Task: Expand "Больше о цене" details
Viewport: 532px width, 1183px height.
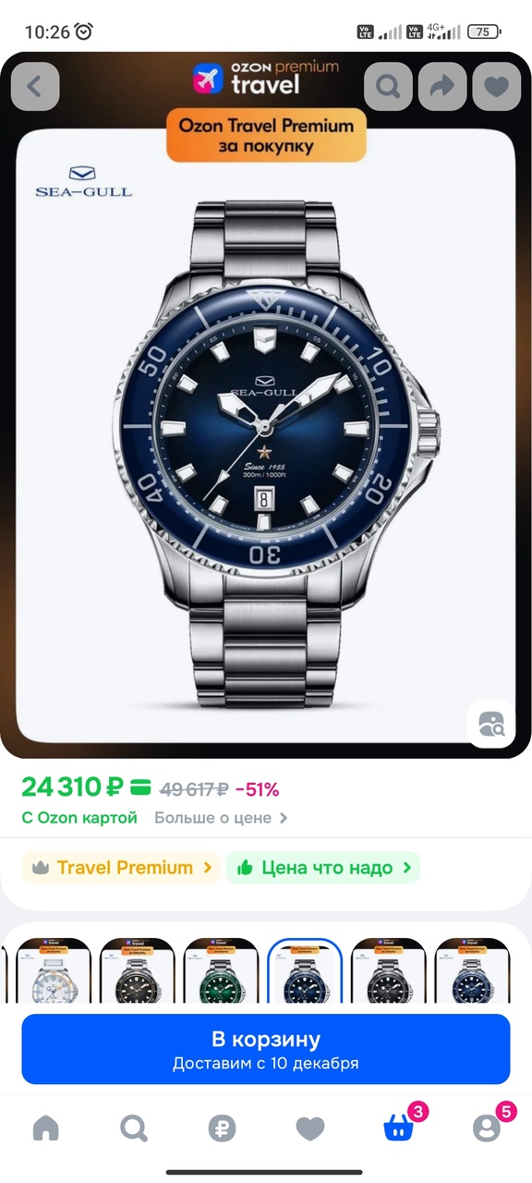Action: click(221, 818)
